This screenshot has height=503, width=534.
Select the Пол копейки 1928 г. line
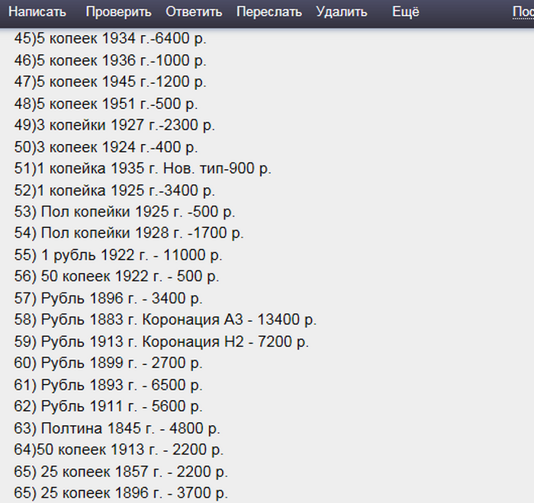(129, 233)
